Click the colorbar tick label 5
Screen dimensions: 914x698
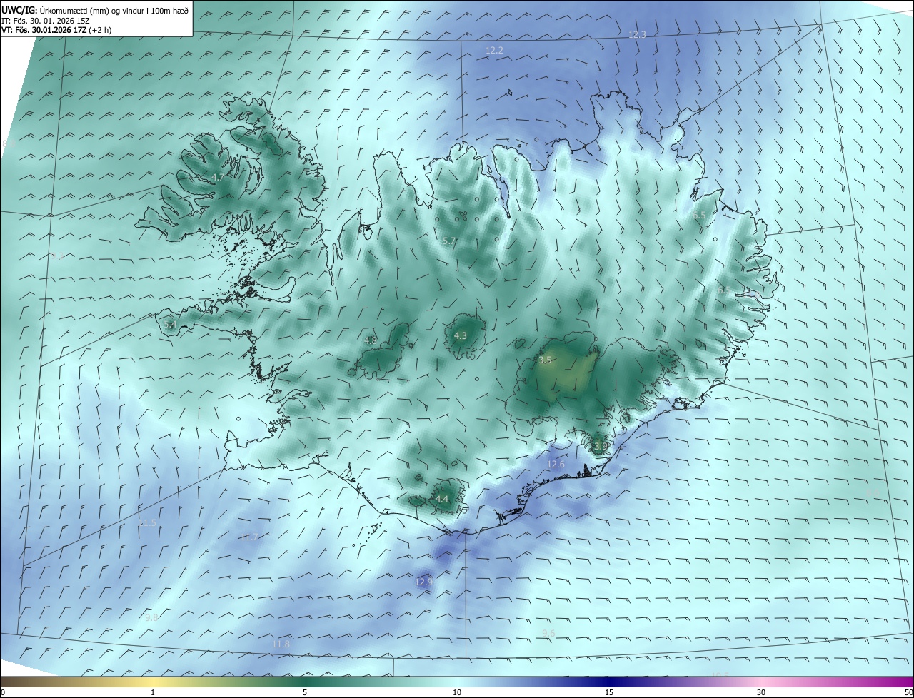coord(305,693)
